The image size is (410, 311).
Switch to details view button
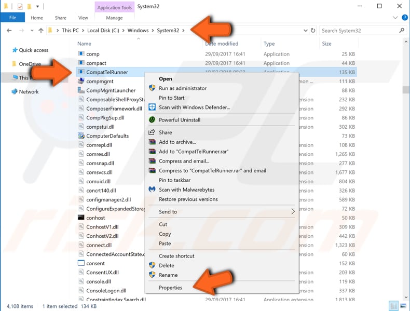393,306
